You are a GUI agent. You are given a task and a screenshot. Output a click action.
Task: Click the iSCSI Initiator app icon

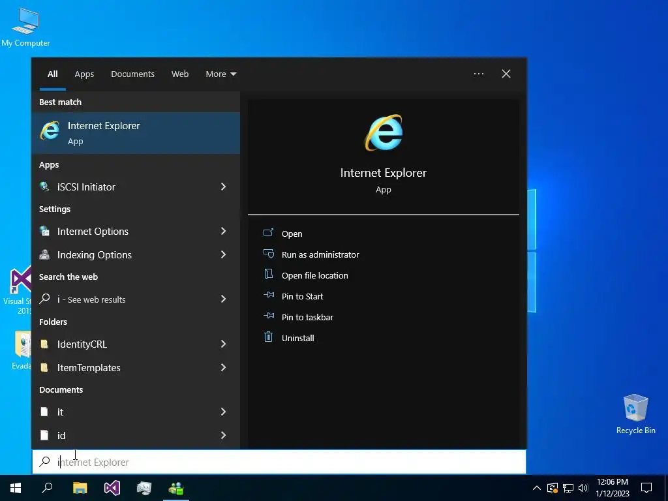44,187
